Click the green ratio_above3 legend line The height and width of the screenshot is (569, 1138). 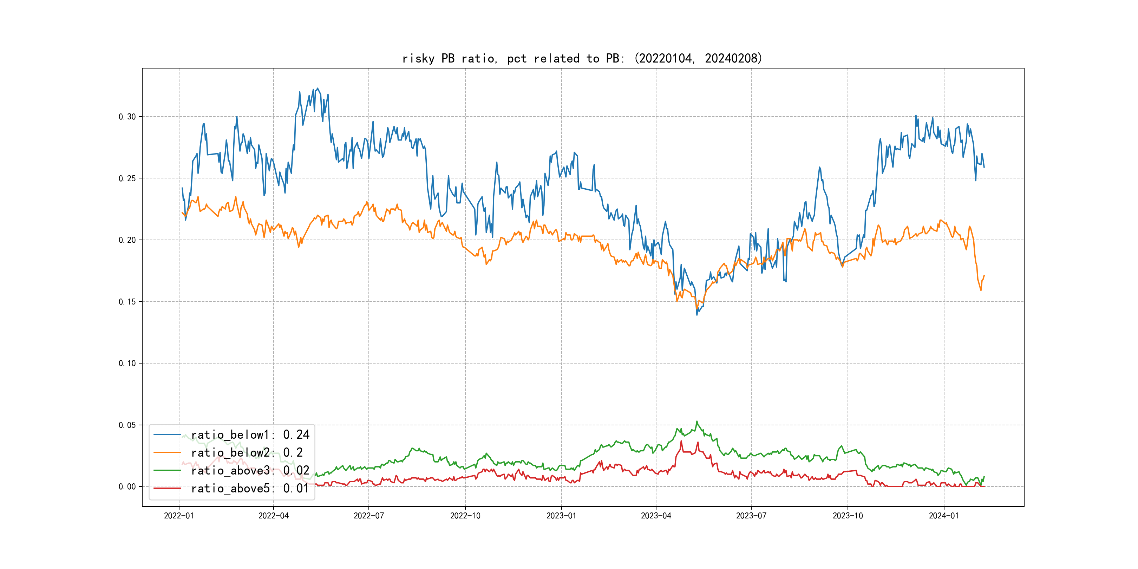[x=167, y=471]
